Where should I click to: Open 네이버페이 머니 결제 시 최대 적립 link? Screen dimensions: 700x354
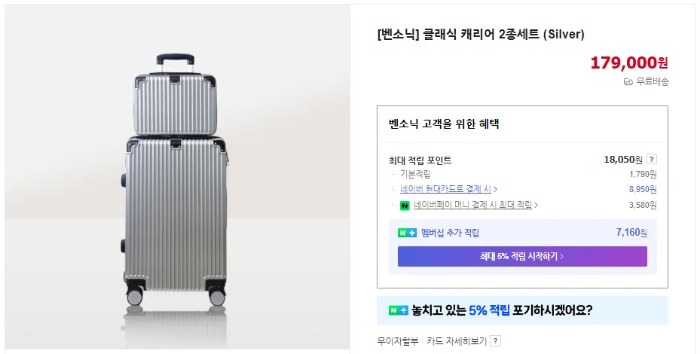pos(472,205)
